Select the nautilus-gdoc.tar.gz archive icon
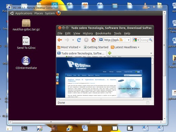 click(26, 23)
